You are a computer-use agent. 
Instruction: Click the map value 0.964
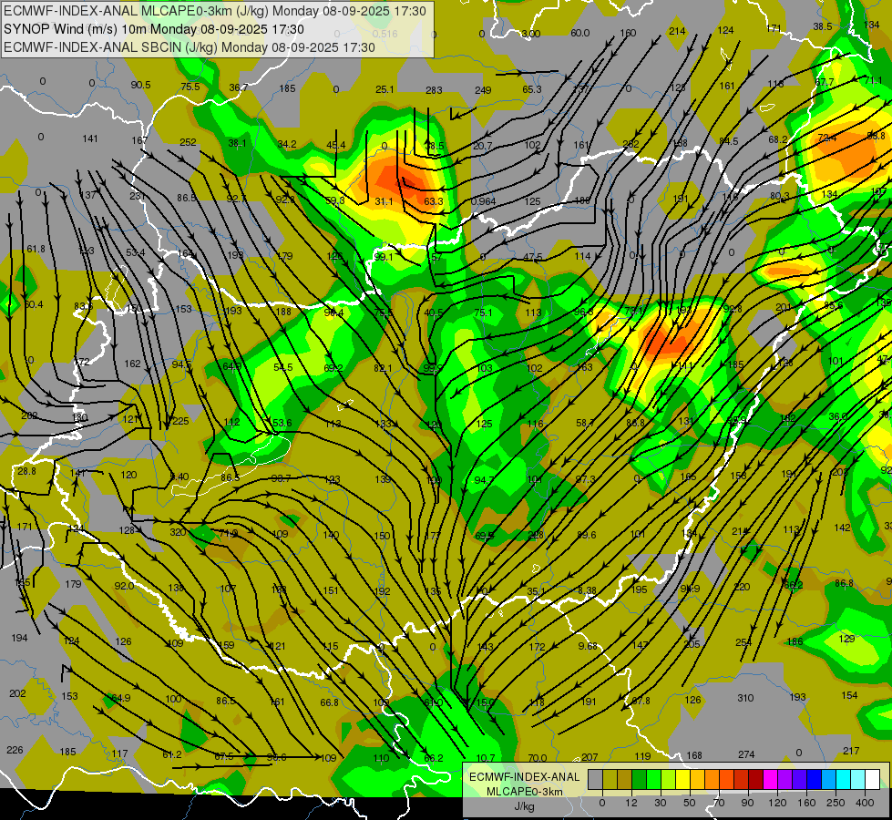(483, 201)
